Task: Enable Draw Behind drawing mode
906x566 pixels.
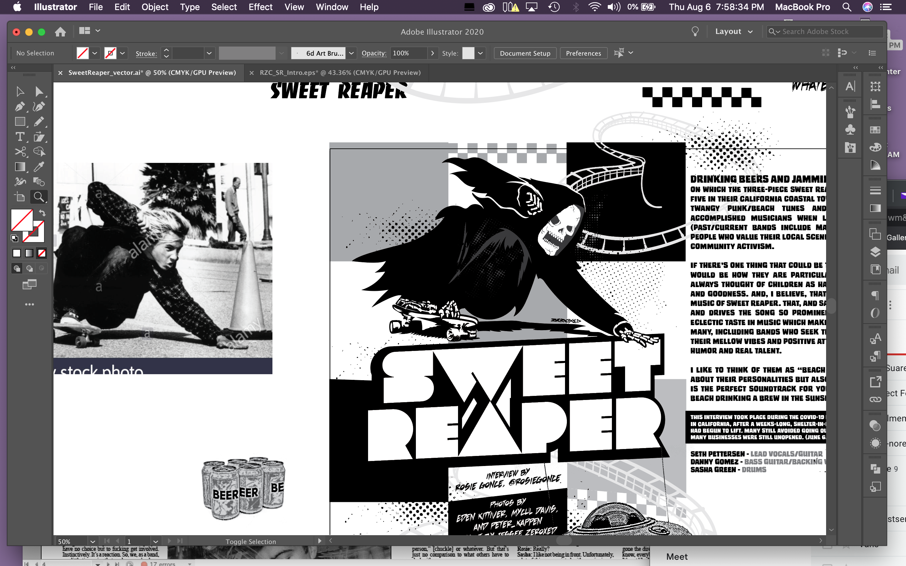Action: [29, 269]
